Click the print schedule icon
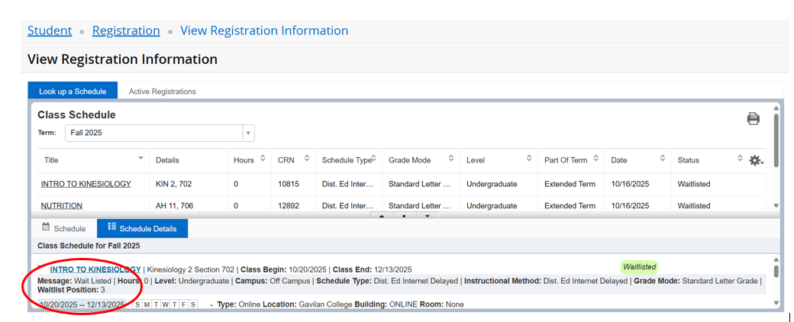The height and width of the screenshot is (322, 794). (753, 118)
